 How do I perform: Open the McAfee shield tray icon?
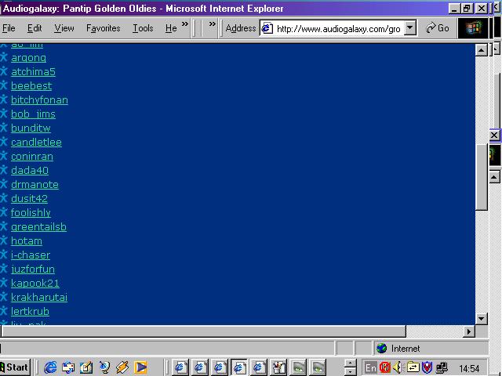click(427, 367)
